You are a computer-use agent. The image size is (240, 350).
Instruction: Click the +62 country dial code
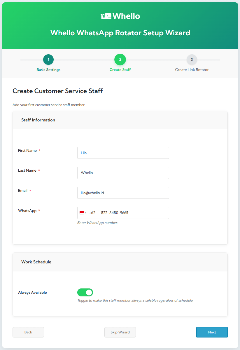(x=92, y=213)
